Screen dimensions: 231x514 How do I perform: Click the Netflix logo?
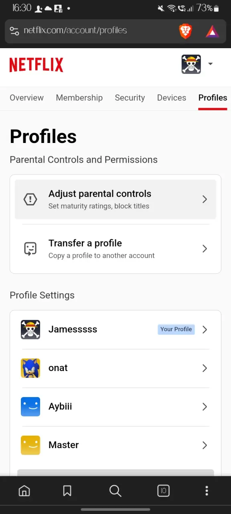[x=36, y=65]
